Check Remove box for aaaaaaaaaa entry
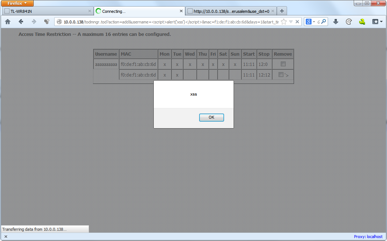This screenshot has height=241, width=387. click(283, 64)
